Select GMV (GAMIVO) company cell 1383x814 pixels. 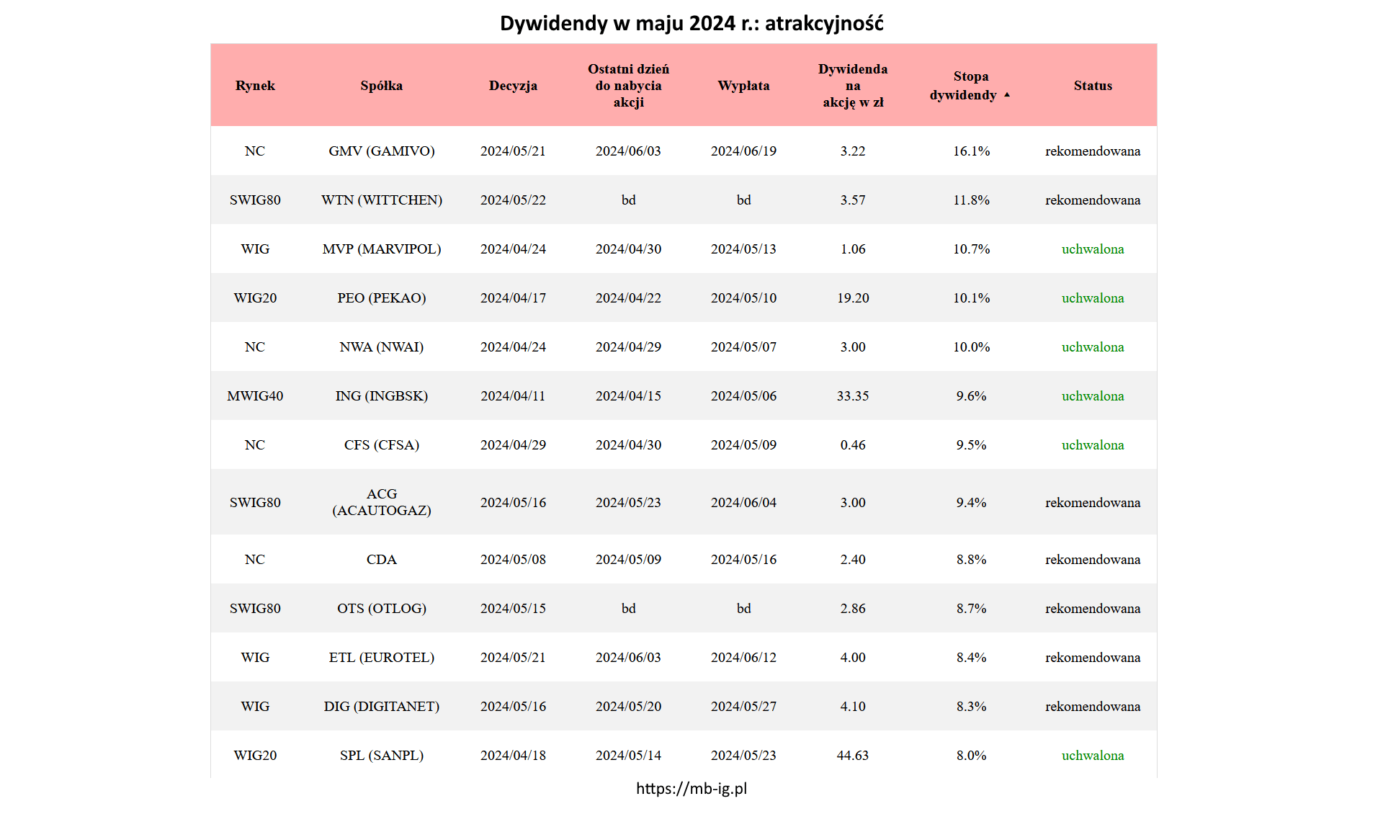click(x=381, y=151)
